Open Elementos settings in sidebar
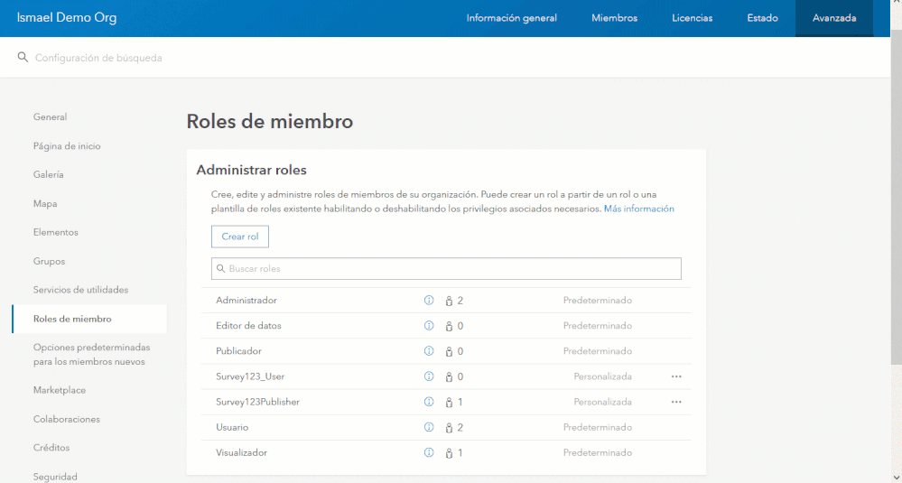The image size is (902, 483). 55,232
